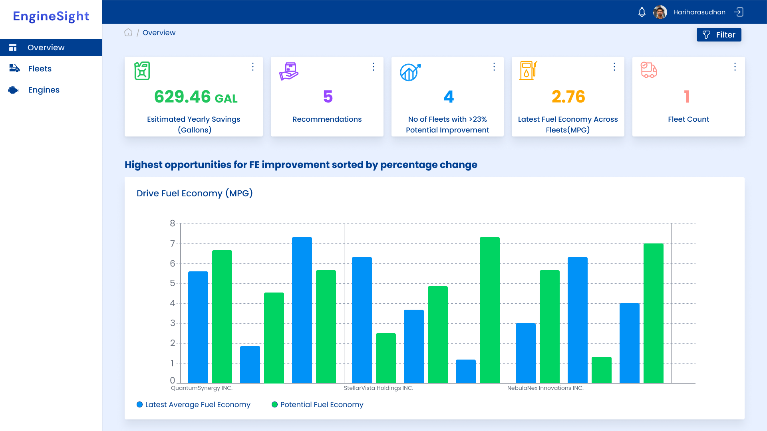Click the Overview breadcrumb link
767x431 pixels.
tap(159, 32)
